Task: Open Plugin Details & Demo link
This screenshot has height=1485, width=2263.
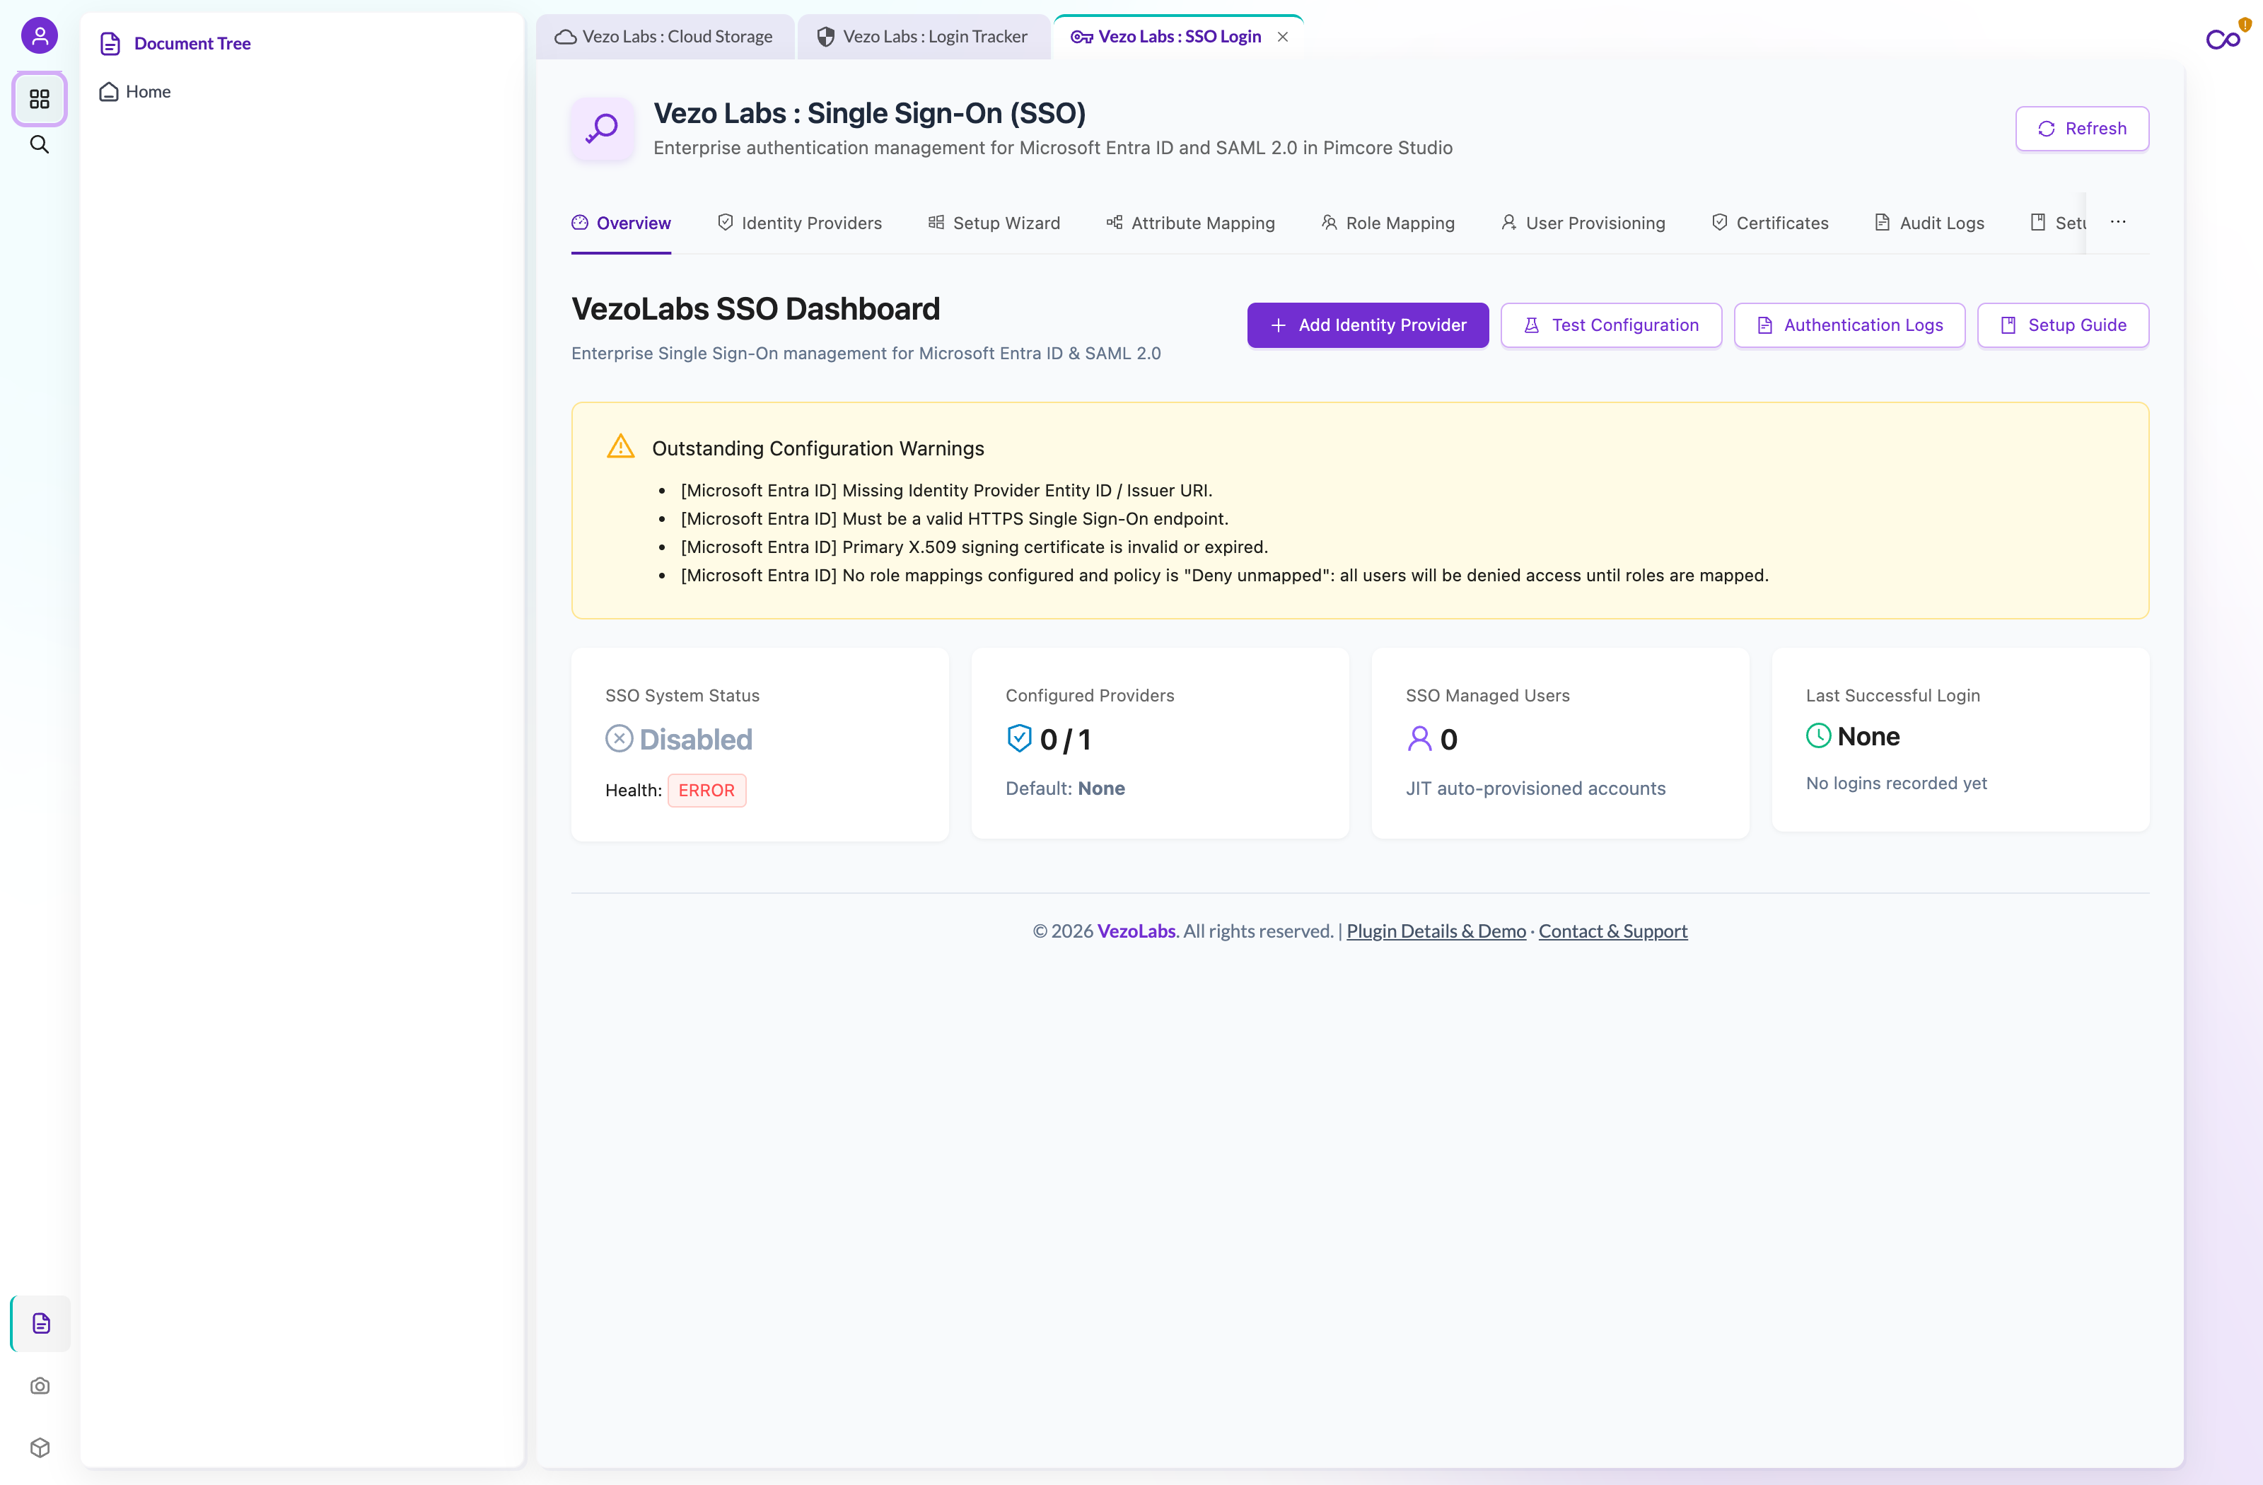Action: pos(1436,931)
